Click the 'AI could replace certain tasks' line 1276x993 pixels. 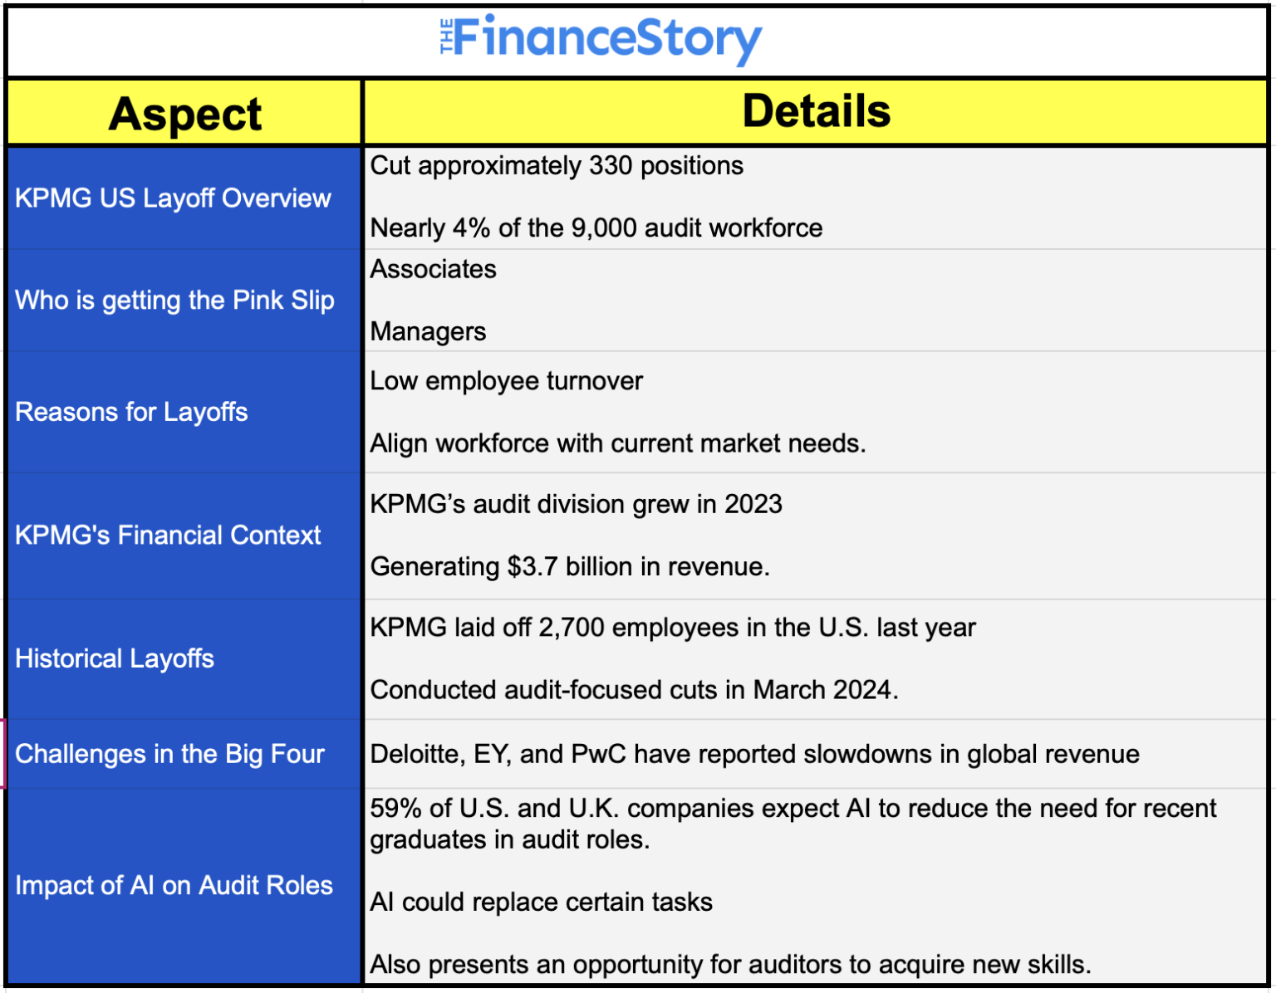542,903
